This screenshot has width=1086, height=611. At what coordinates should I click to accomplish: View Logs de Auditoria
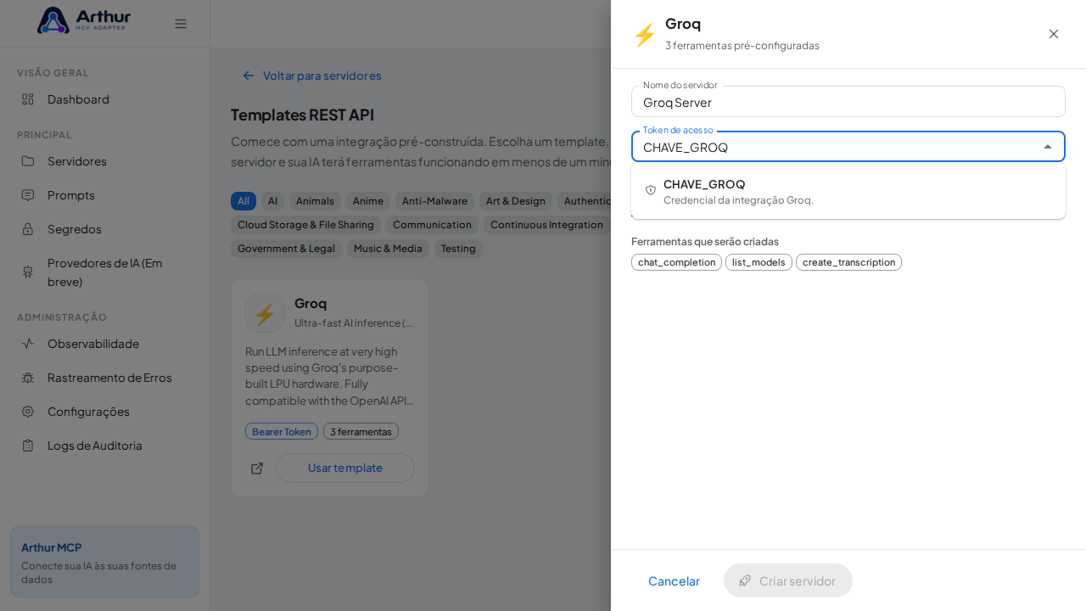pyautogui.click(x=105, y=446)
